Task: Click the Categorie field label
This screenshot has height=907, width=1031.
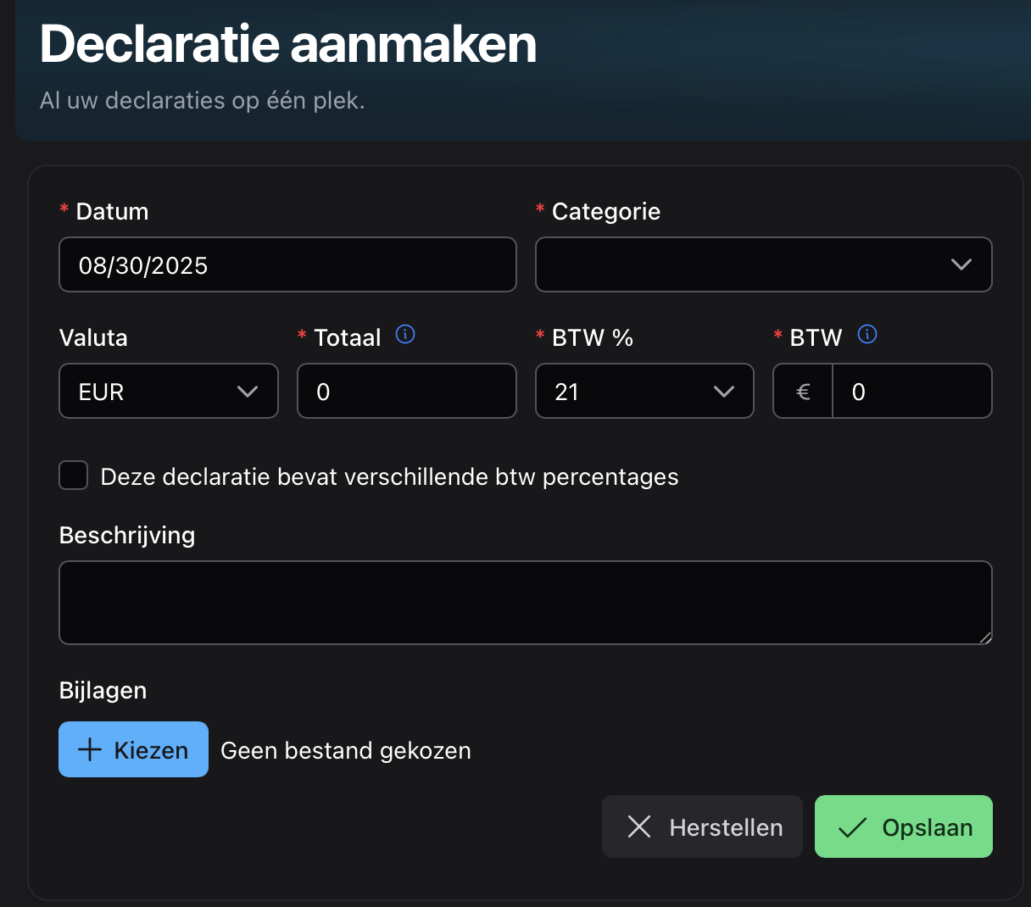Action: tap(605, 211)
